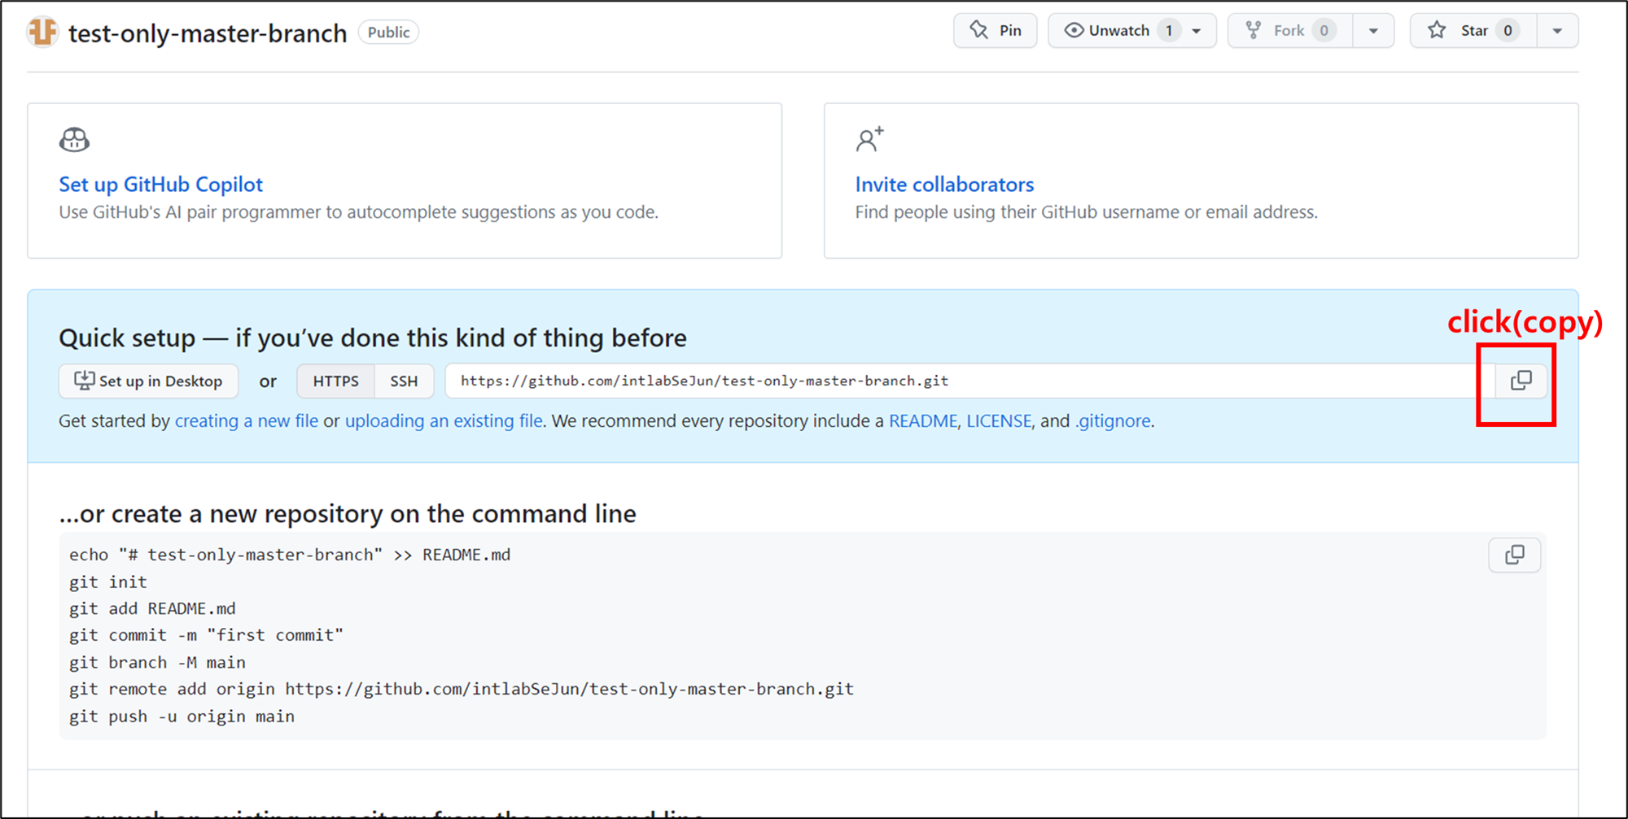The height and width of the screenshot is (819, 1628).
Task: Follow the creating a new file link
Action: tap(247, 421)
